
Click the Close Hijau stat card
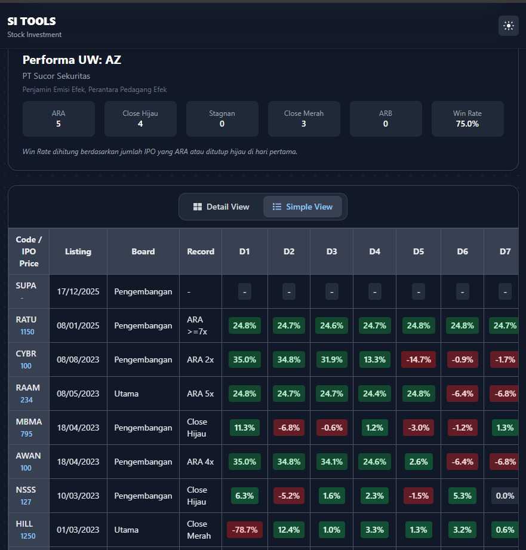click(x=140, y=119)
